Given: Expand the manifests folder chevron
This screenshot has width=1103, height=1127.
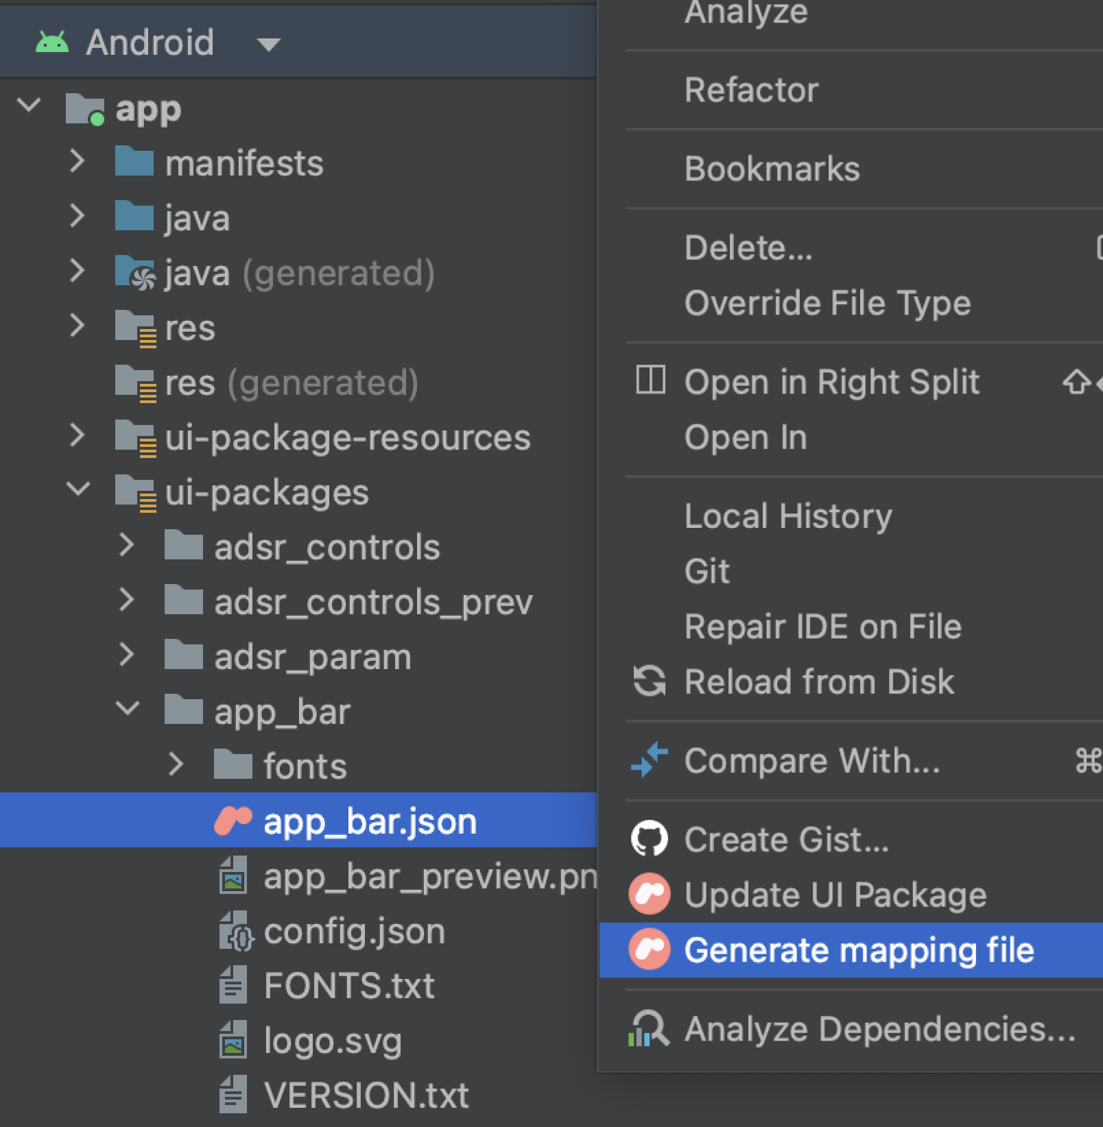Looking at the screenshot, I should point(78,161).
